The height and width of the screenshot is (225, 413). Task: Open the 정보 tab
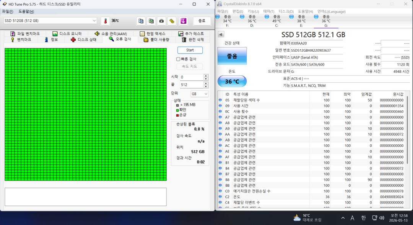coord(51,39)
